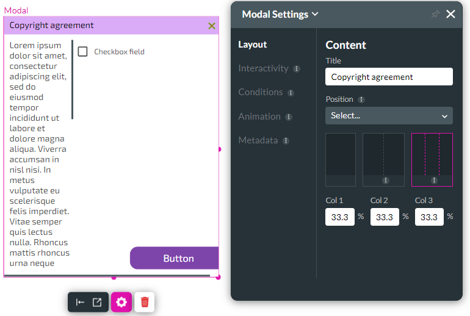Tick the Checkbox field checkbox
The width and height of the screenshot is (470, 316).
pyautogui.click(x=83, y=52)
